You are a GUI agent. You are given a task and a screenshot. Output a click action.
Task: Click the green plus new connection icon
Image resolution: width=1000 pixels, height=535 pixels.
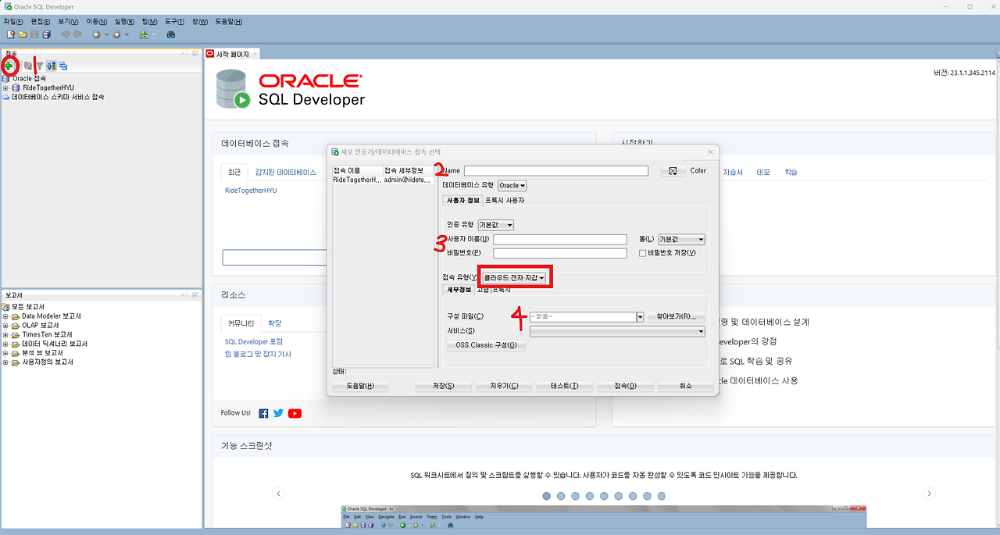[8, 66]
